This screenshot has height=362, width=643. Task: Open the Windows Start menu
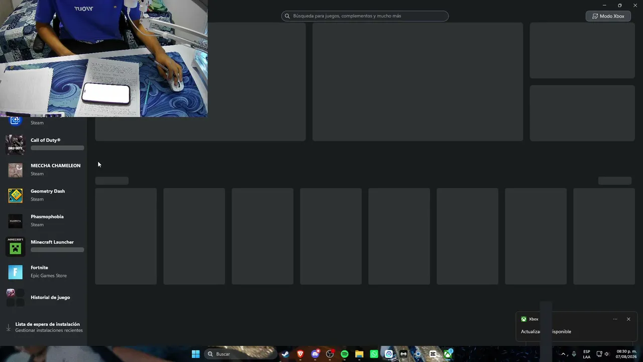195,354
